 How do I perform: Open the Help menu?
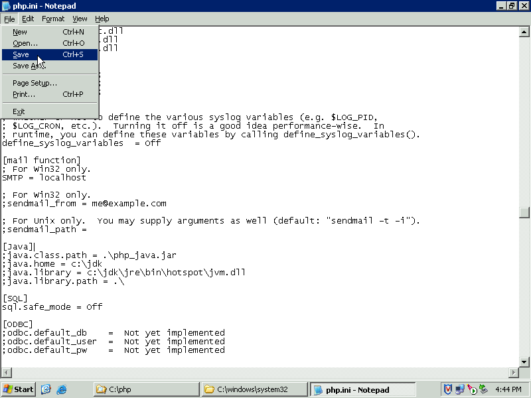102,19
